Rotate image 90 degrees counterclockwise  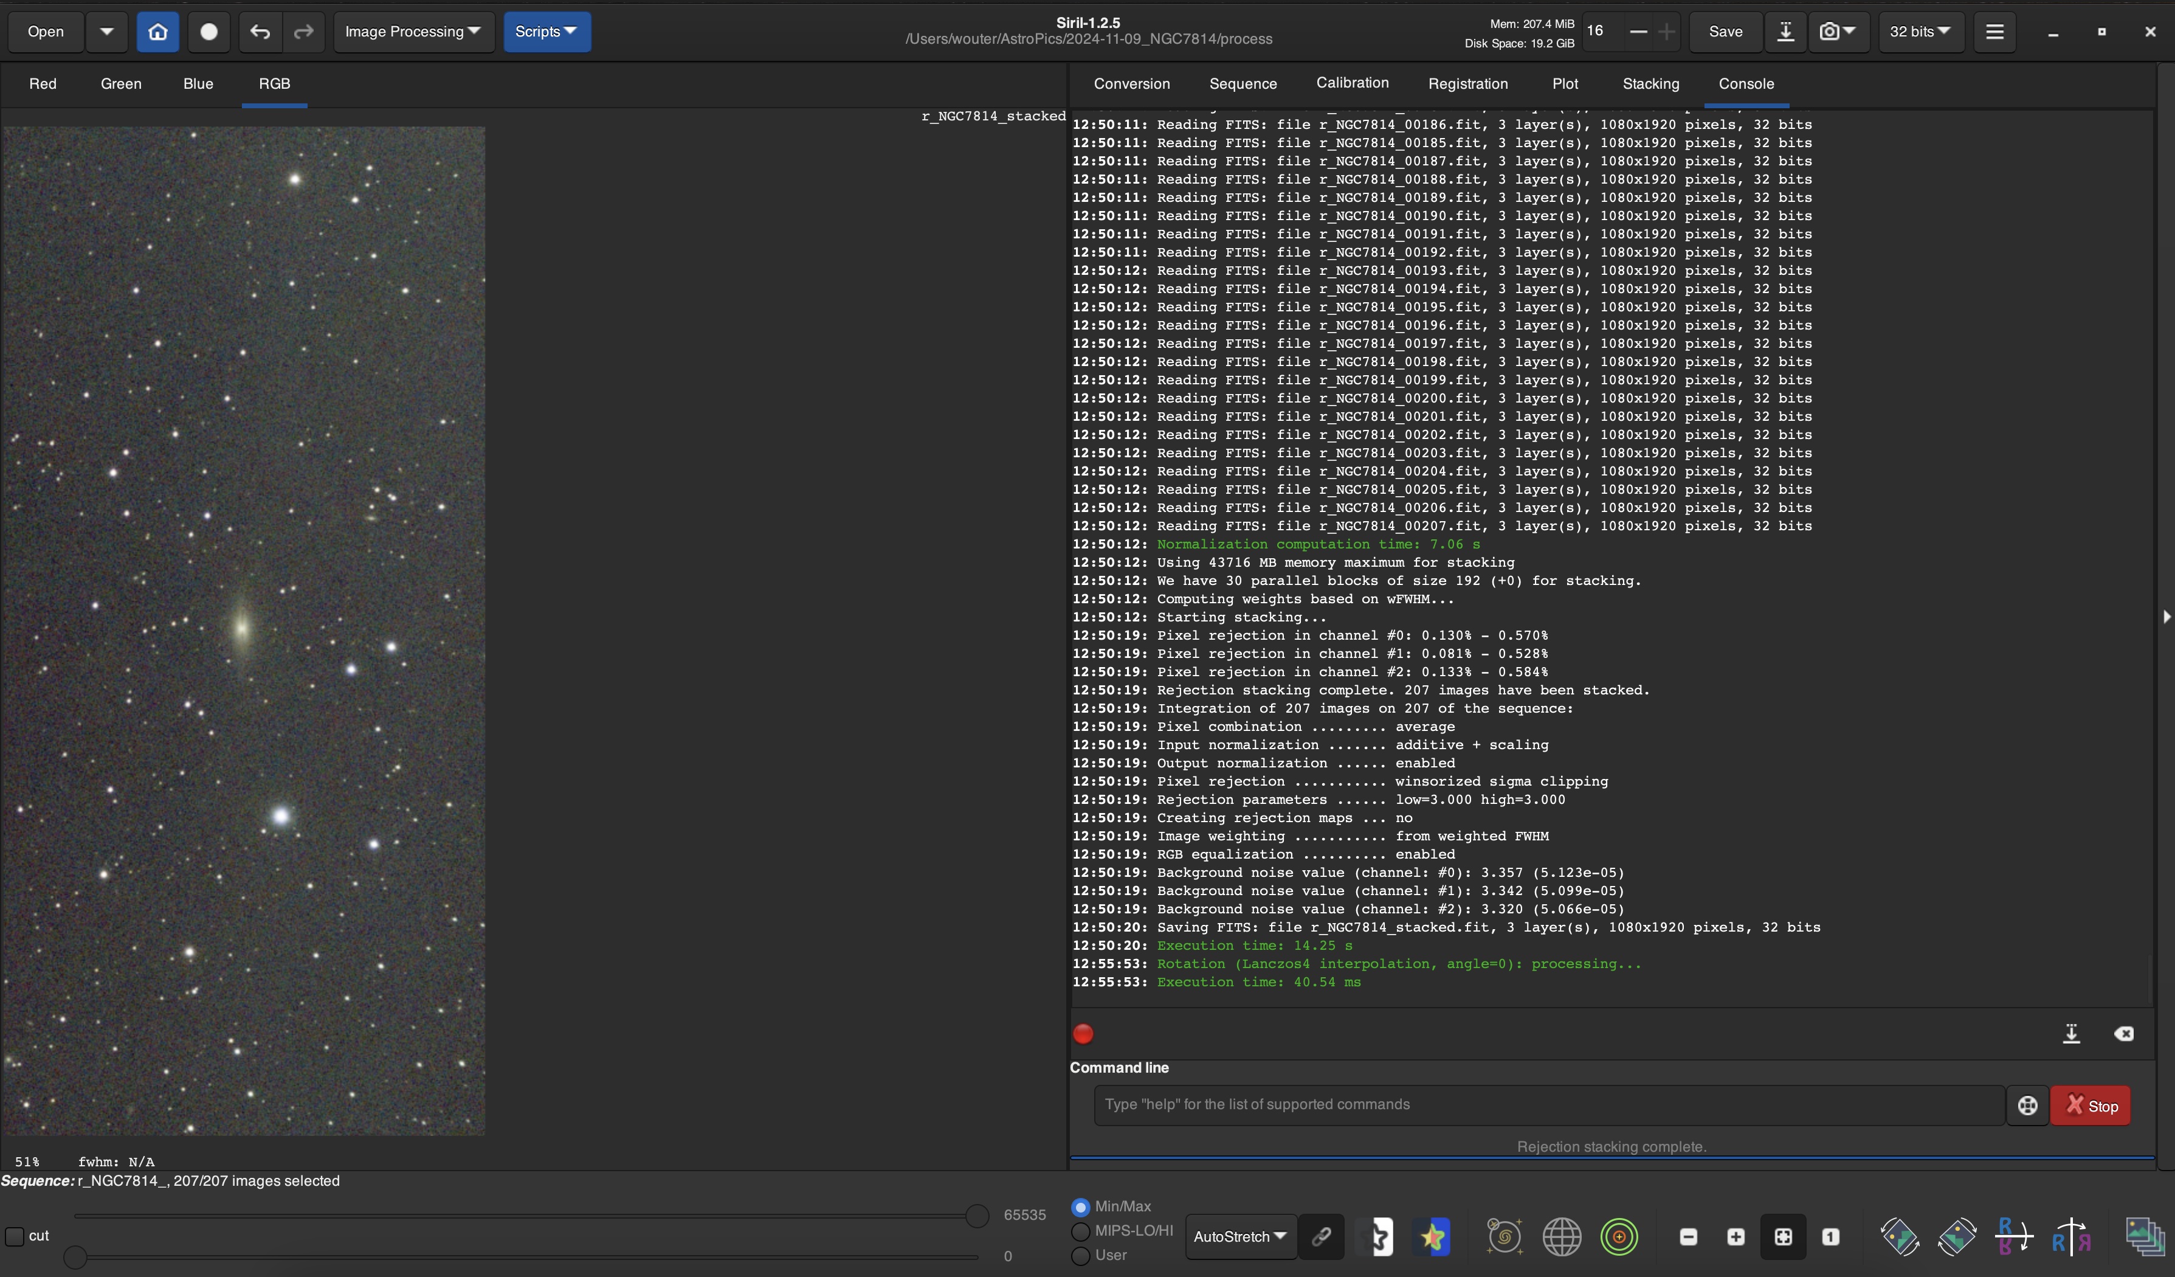click(1900, 1237)
